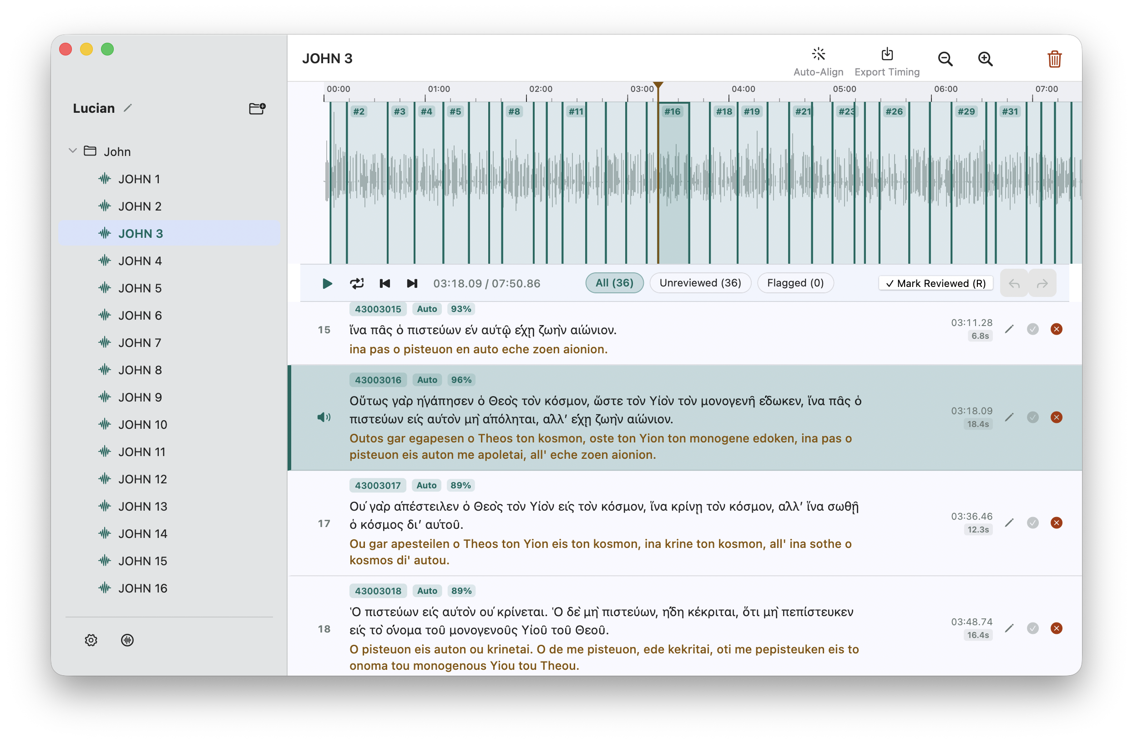Start playback with the play button
The height and width of the screenshot is (743, 1133).
point(327,283)
